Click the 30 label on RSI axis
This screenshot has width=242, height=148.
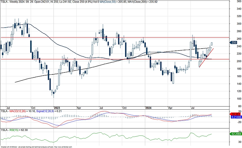[x=240, y=142]
